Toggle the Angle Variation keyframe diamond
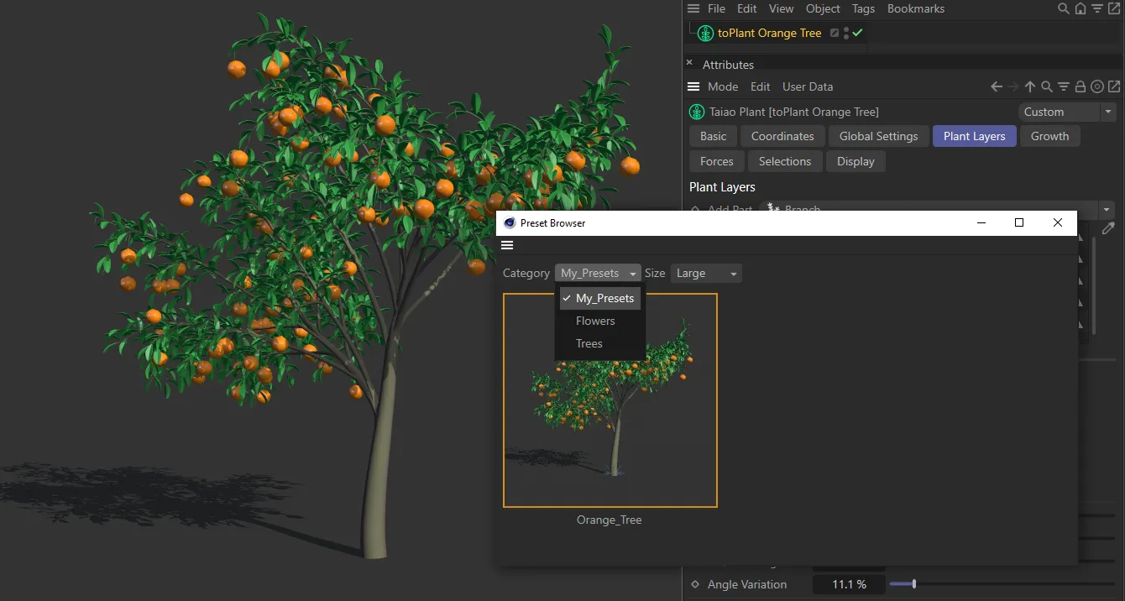The height and width of the screenshot is (601, 1125). pyautogui.click(x=694, y=584)
